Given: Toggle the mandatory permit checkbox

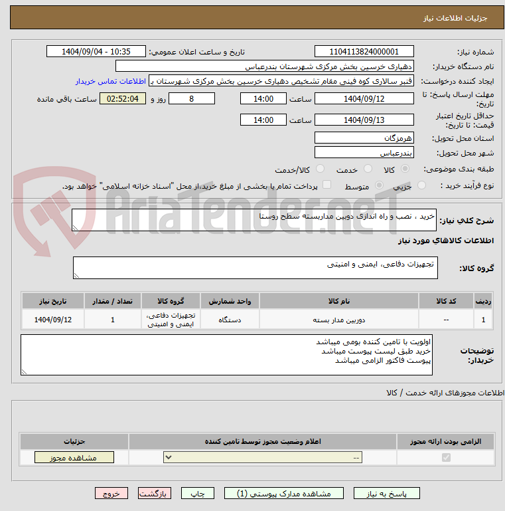Looking at the screenshot, I should [446, 458].
